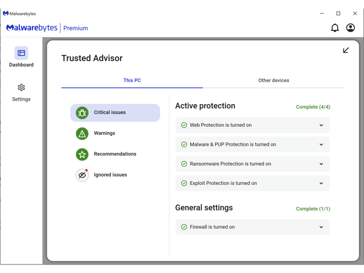This screenshot has height=273, width=364.
Task: Minimize the Malwarebytes window
Action: [322, 14]
